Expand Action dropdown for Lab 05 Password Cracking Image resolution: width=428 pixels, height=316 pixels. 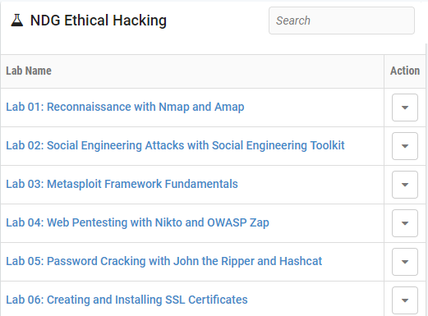tap(405, 262)
